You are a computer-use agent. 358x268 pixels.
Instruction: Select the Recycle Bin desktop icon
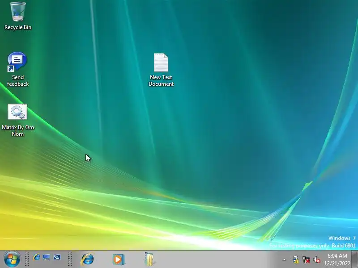18,12
